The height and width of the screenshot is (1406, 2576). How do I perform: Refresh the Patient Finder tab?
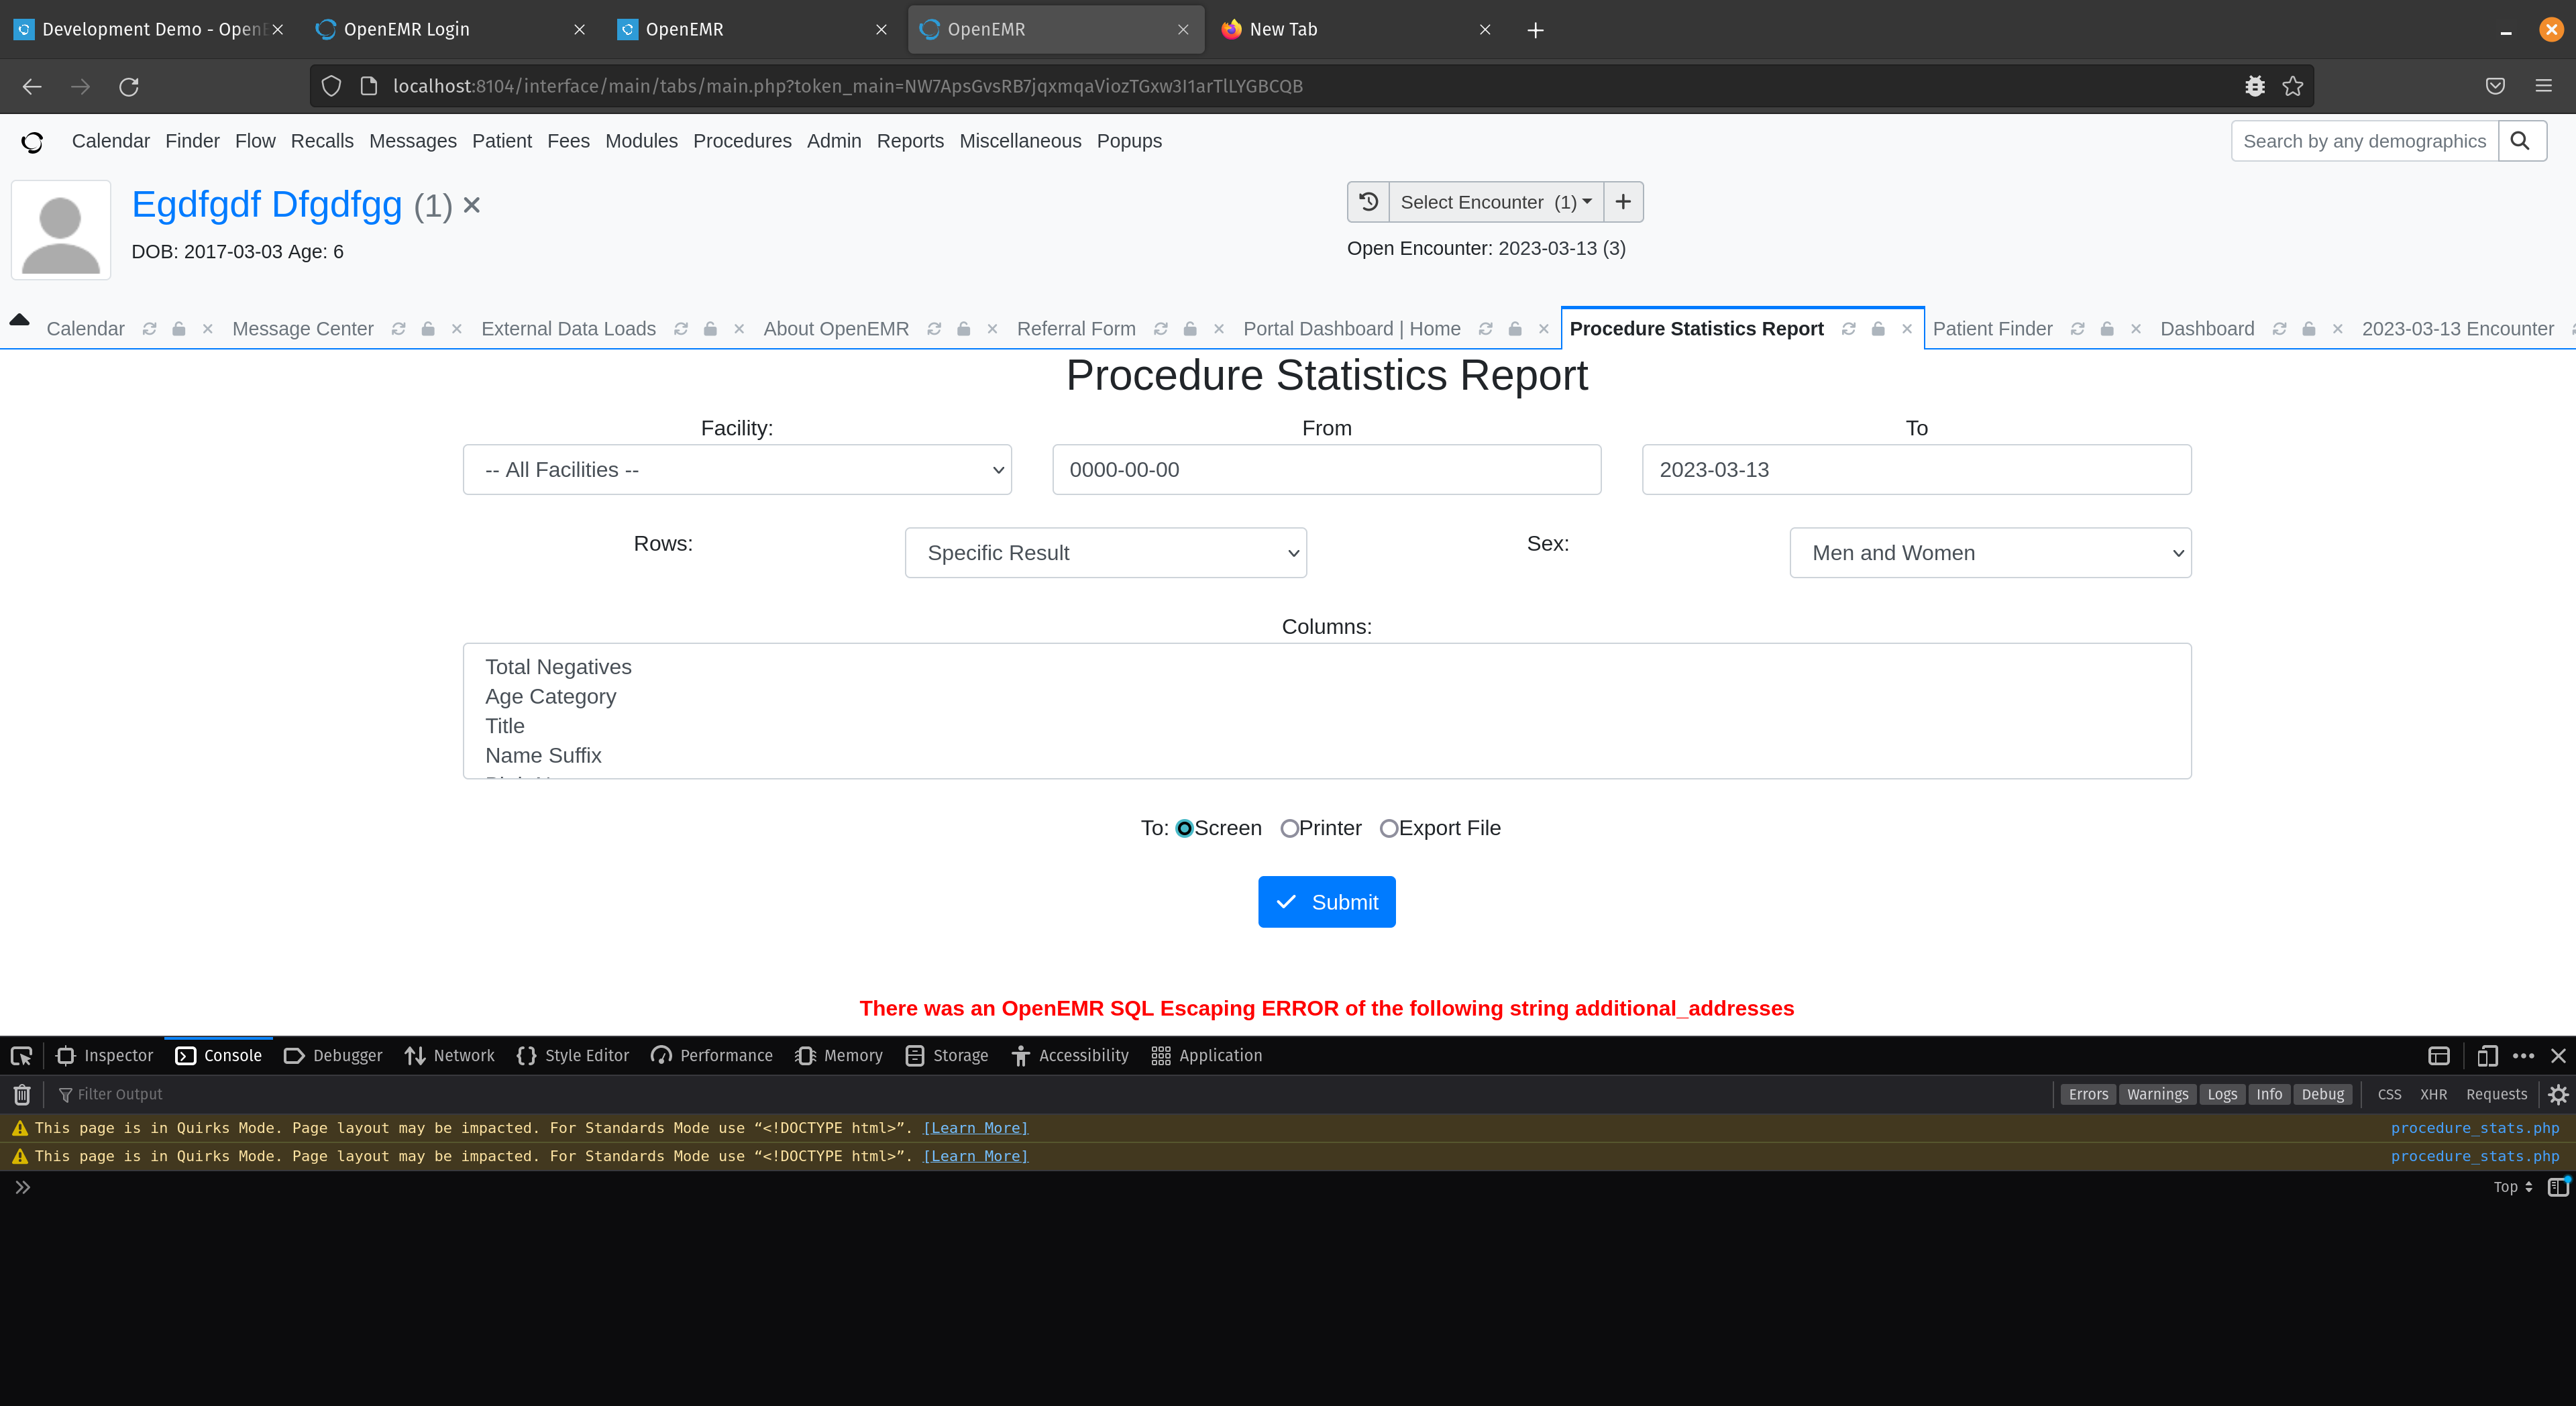pos(2078,329)
